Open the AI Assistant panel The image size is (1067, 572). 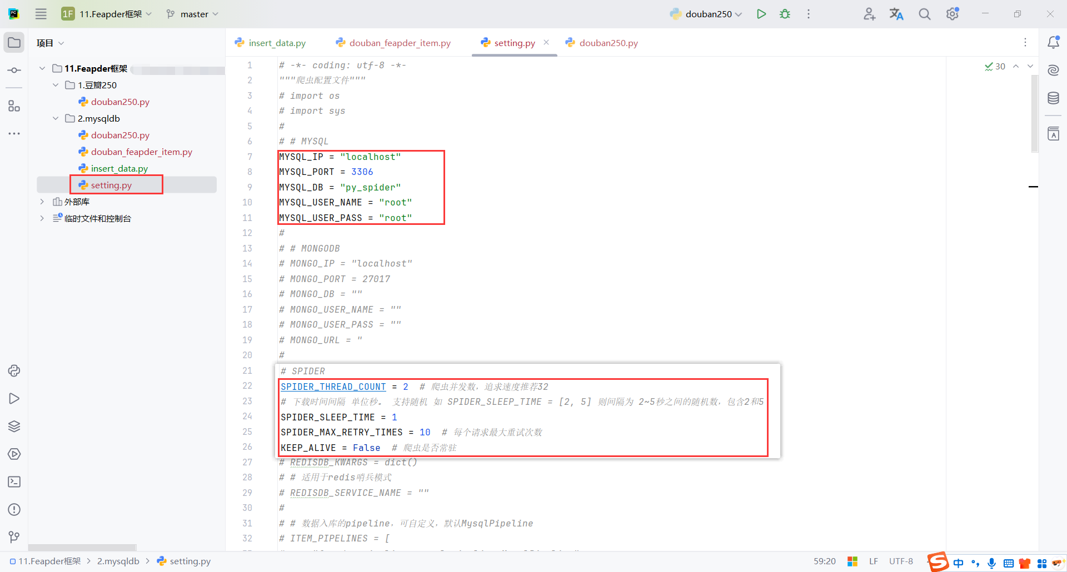coord(1054,71)
